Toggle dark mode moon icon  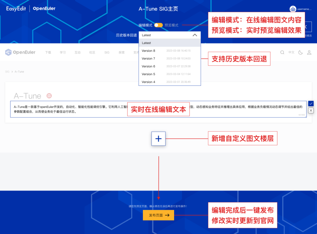301,52
